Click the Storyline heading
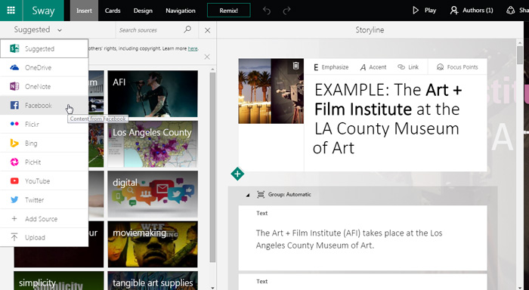This screenshot has height=290, width=529. point(370,30)
